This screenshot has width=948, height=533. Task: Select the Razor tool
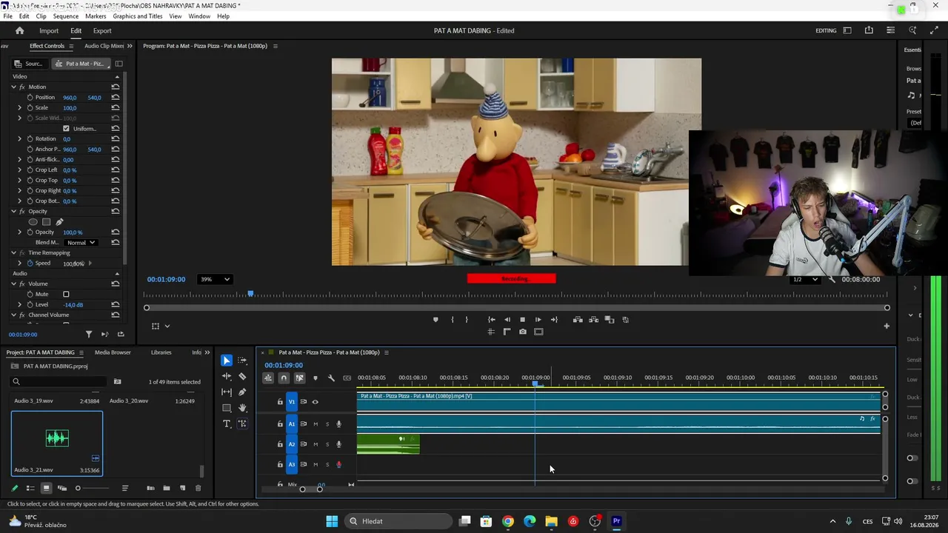(242, 376)
